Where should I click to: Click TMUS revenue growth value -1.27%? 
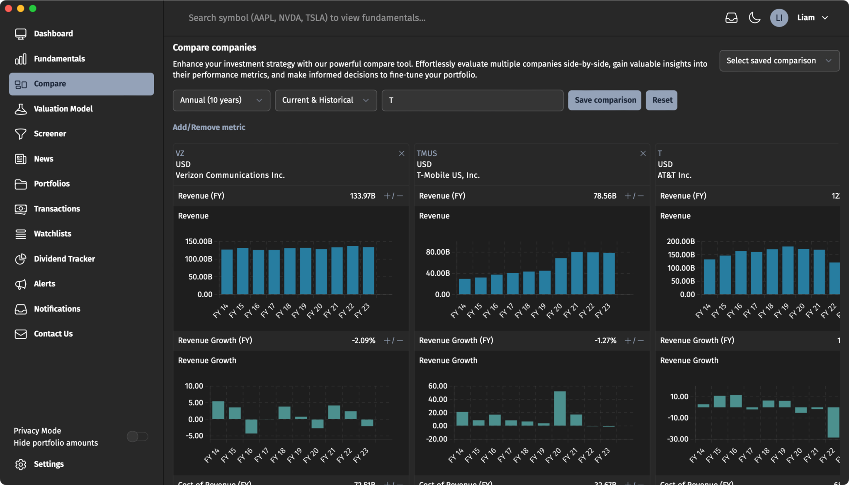pos(605,341)
